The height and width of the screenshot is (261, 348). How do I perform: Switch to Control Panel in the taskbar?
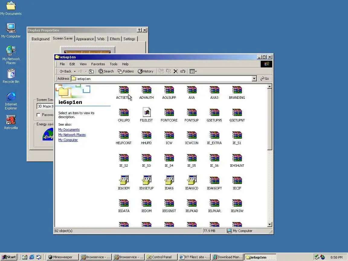click(x=162, y=257)
